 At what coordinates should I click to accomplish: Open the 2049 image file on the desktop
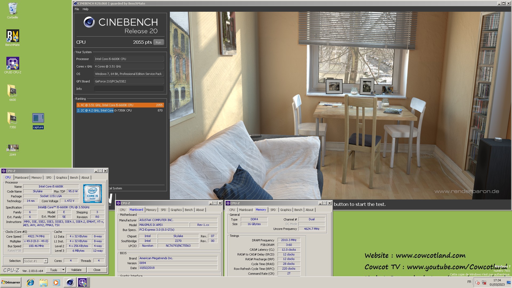point(13,150)
